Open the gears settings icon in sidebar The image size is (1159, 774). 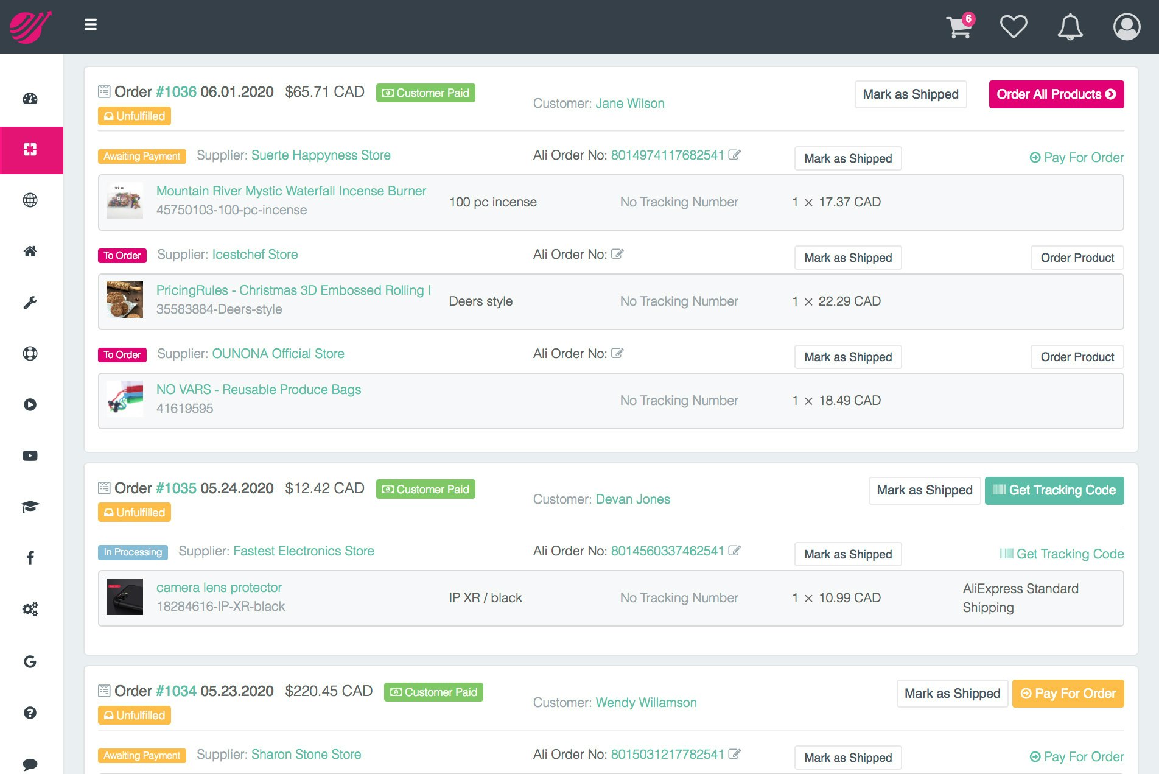click(x=30, y=609)
